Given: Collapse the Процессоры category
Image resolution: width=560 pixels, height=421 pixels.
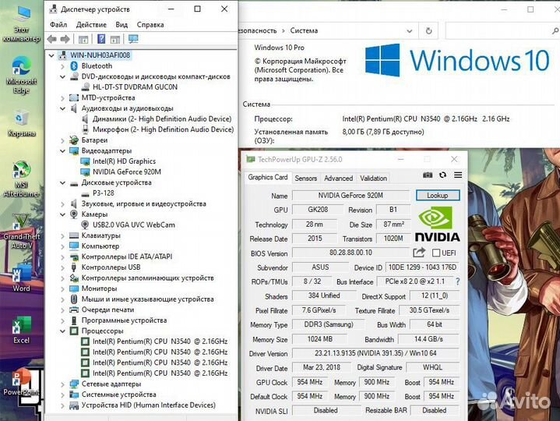Looking at the screenshot, I should coord(62,331).
